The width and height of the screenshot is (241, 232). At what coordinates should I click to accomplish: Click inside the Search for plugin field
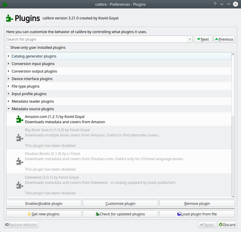[90, 39]
